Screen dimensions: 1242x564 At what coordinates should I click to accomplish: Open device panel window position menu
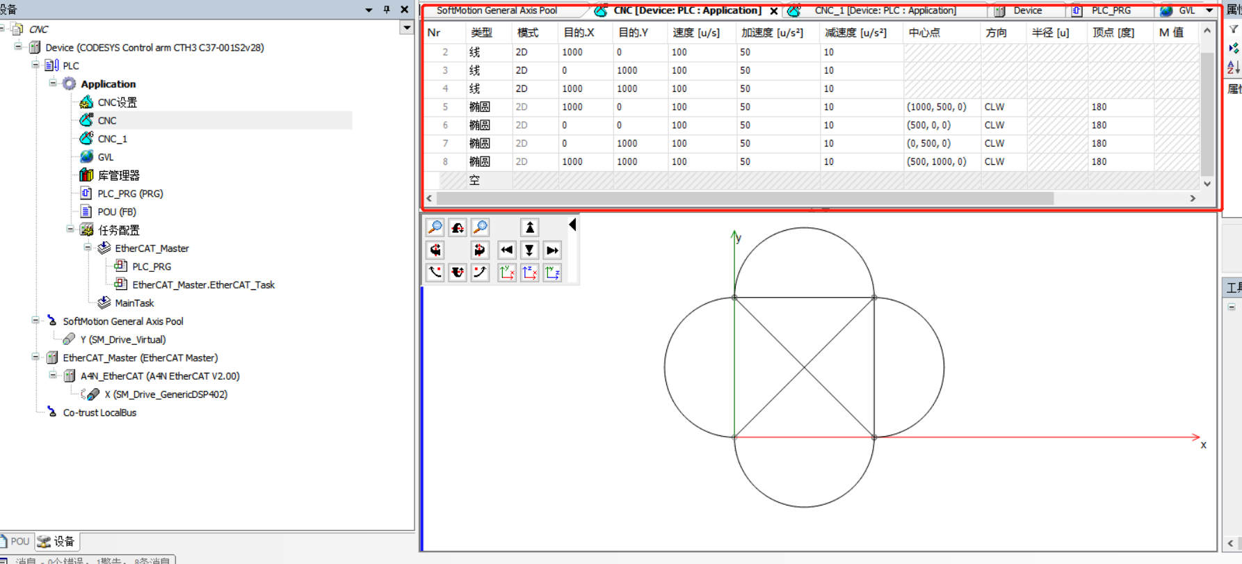pyautogui.click(x=369, y=10)
